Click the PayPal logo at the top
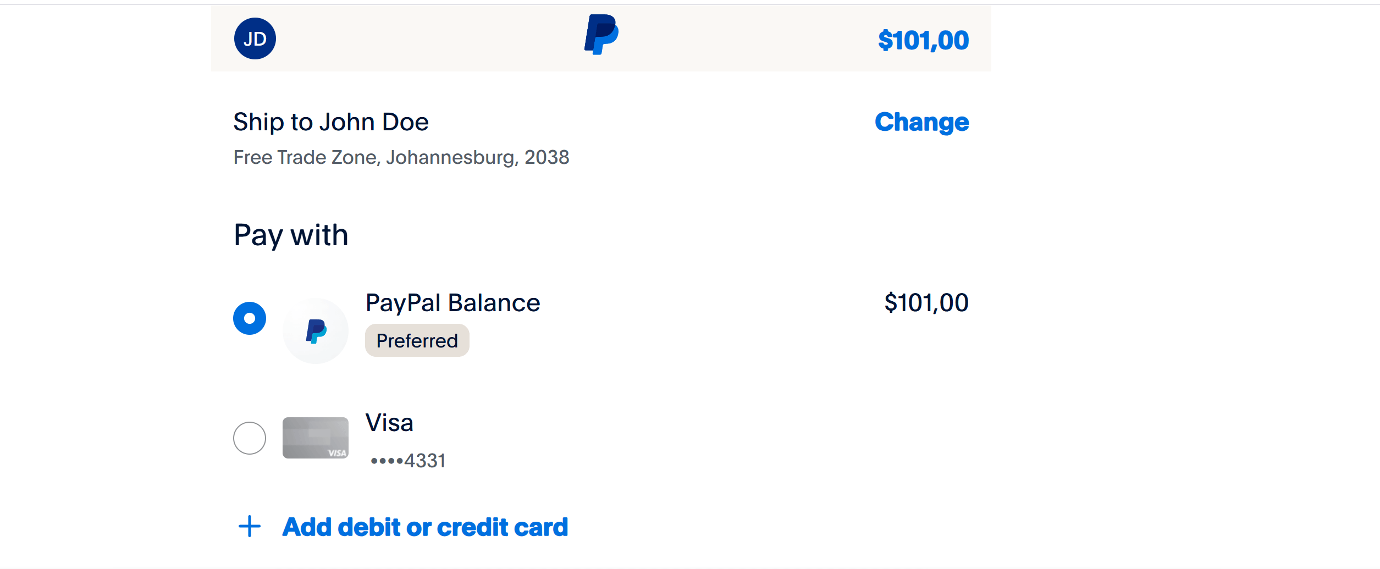The height and width of the screenshot is (569, 1380). (600, 36)
